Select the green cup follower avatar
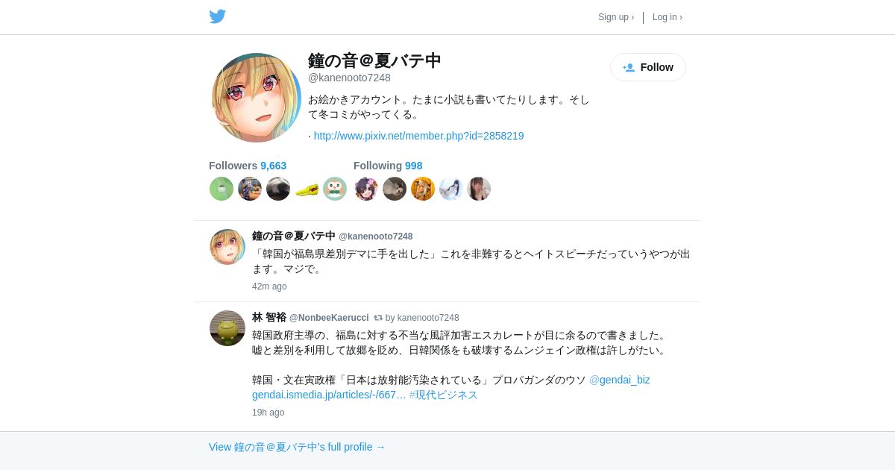895x470 pixels. tap(222, 189)
